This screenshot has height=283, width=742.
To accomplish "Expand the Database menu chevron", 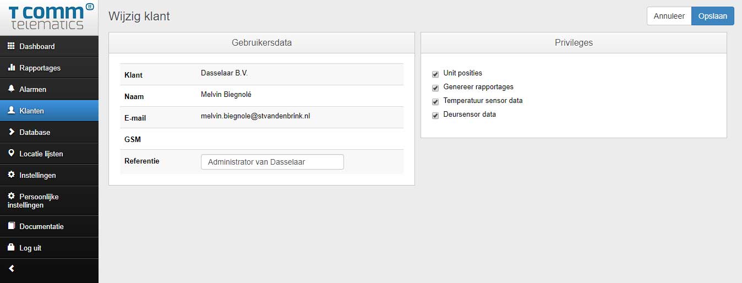I will [x=11, y=132].
